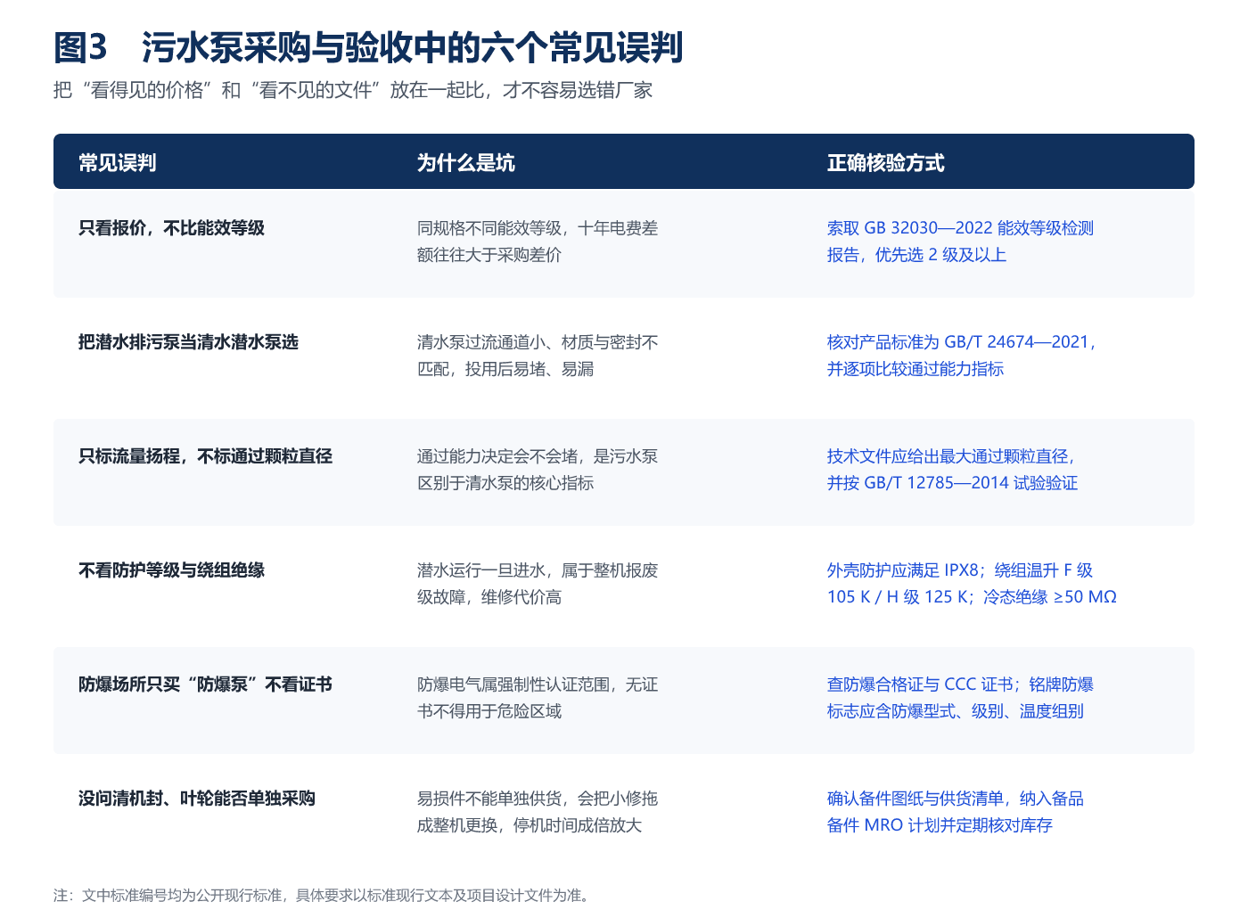Select the cell 只看报价，不比能效等级
1248x918 pixels.
172,228
